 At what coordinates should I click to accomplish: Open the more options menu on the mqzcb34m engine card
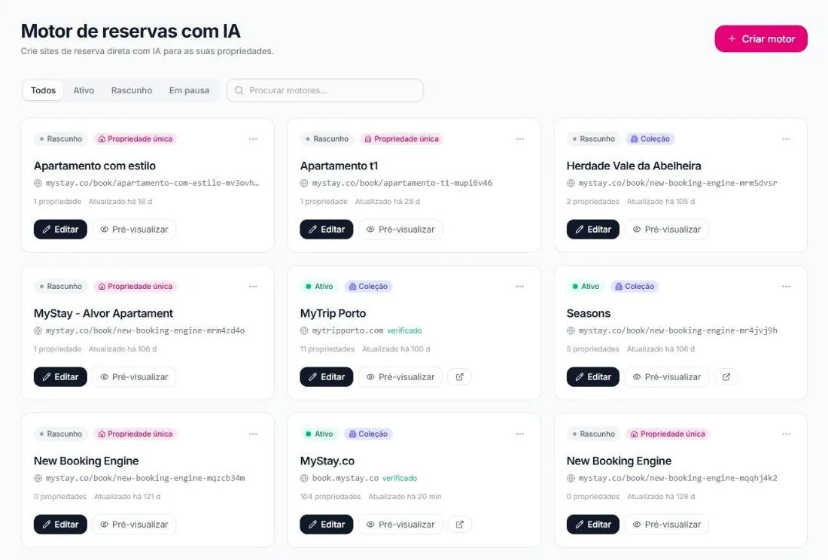coord(253,434)
